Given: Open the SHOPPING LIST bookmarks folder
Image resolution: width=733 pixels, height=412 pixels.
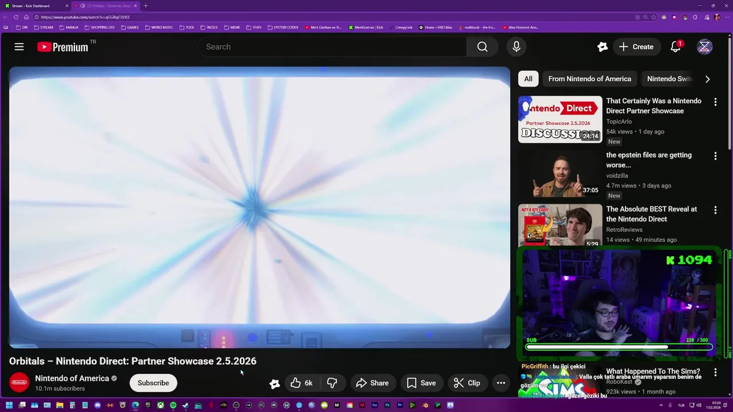Looking at the screenshot, I should point(100,27).
